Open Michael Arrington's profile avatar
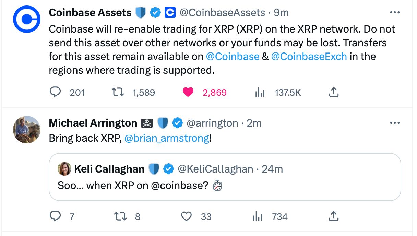The image size is (417, 236). 27,130
